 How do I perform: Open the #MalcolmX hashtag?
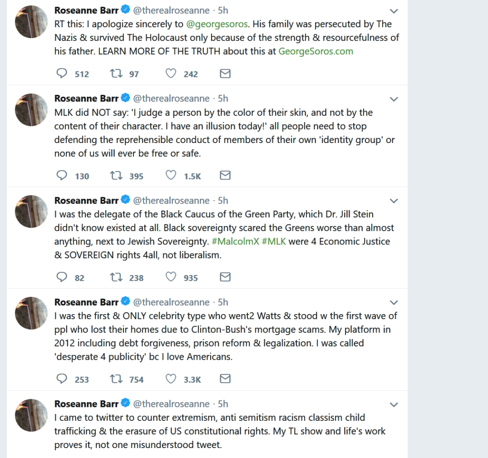point(235,242)
